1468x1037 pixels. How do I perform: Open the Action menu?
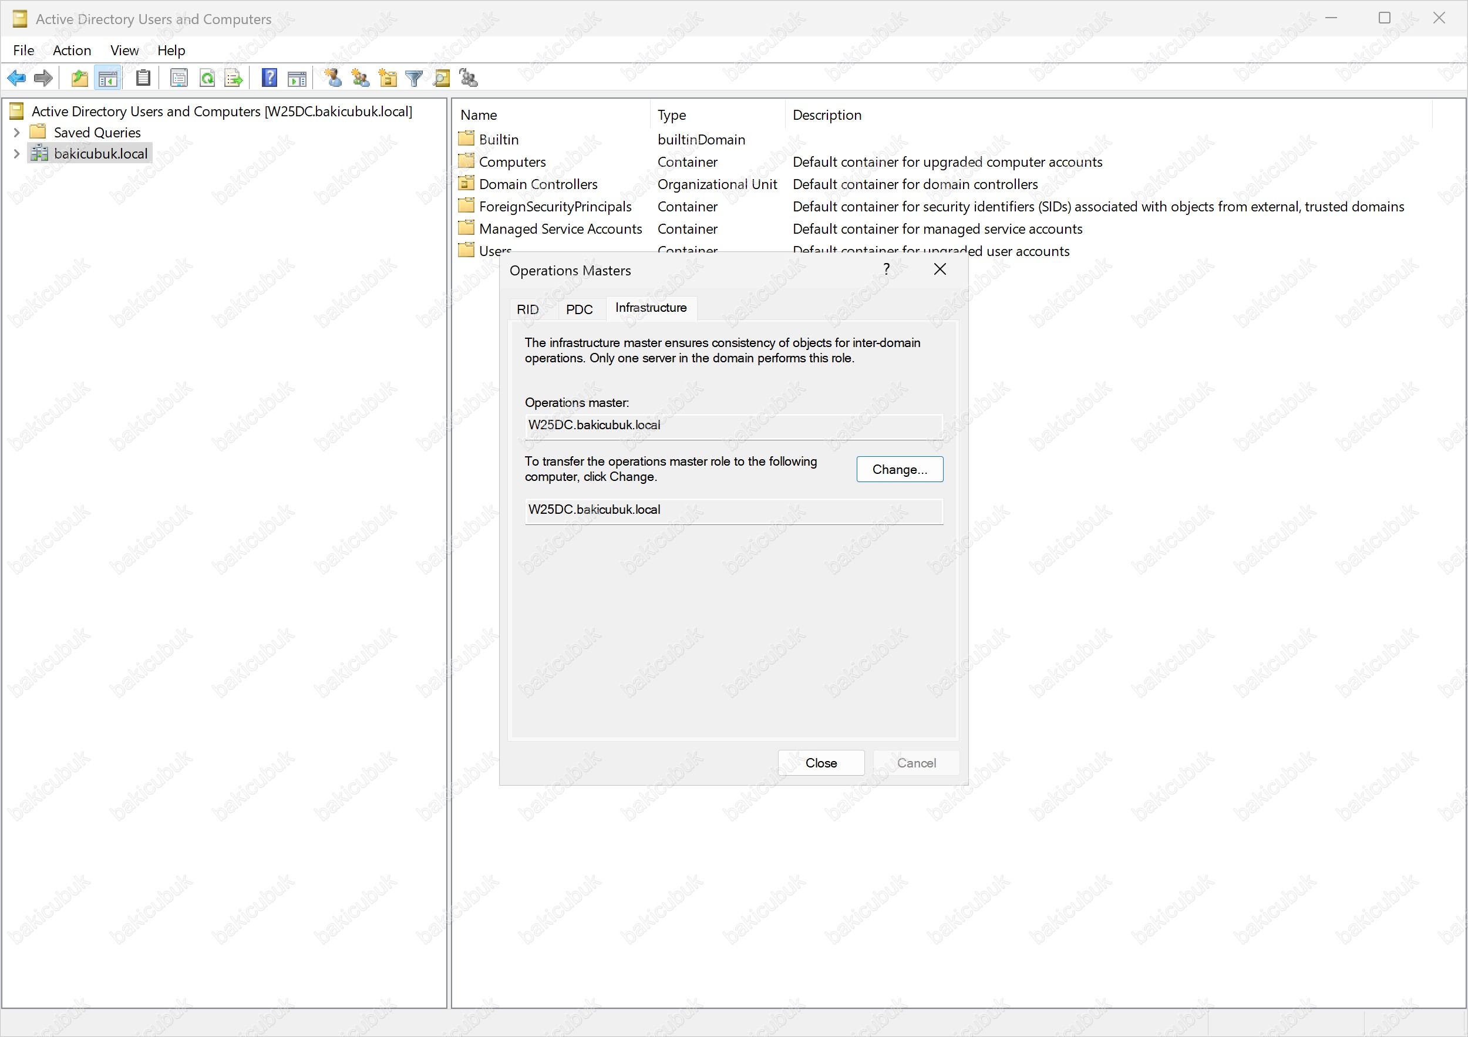click(x=72, y=50)
